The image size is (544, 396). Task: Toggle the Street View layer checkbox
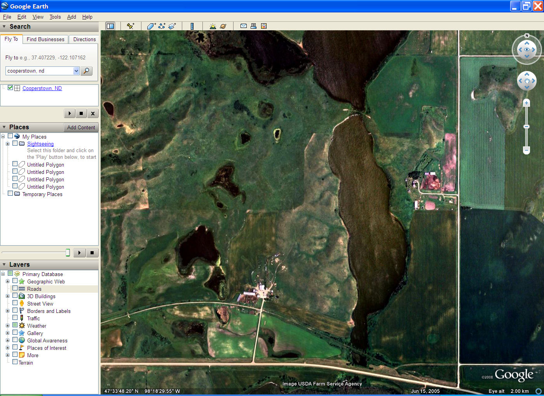(x=15, y=303)
